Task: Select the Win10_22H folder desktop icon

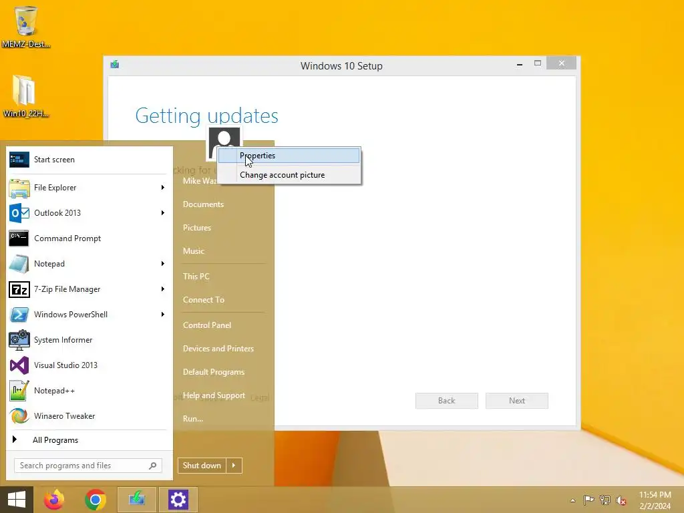Action: [x=26, y=96]
